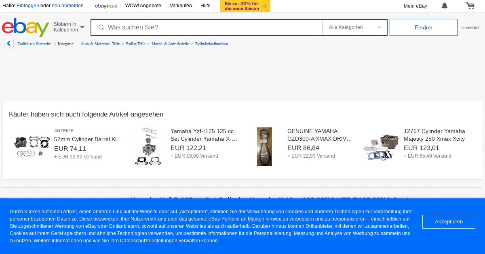
Task: Open Motor- & Antriebsteile breadcrumb
Action: 170,44
